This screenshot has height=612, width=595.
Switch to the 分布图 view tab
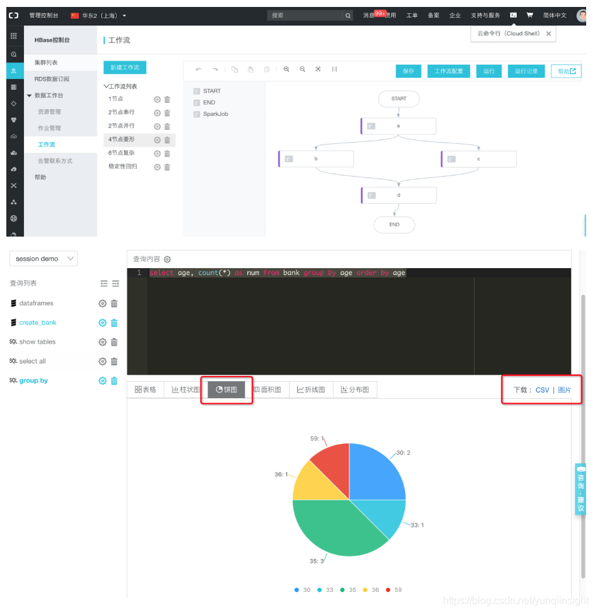(355, 389)
